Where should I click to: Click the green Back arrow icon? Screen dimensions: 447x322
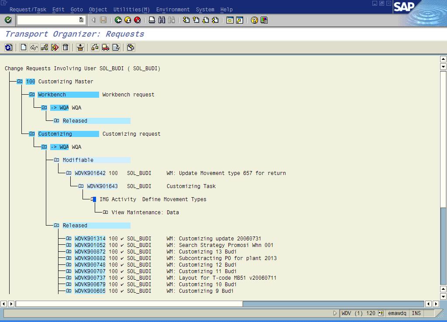[x=118, y=20]
